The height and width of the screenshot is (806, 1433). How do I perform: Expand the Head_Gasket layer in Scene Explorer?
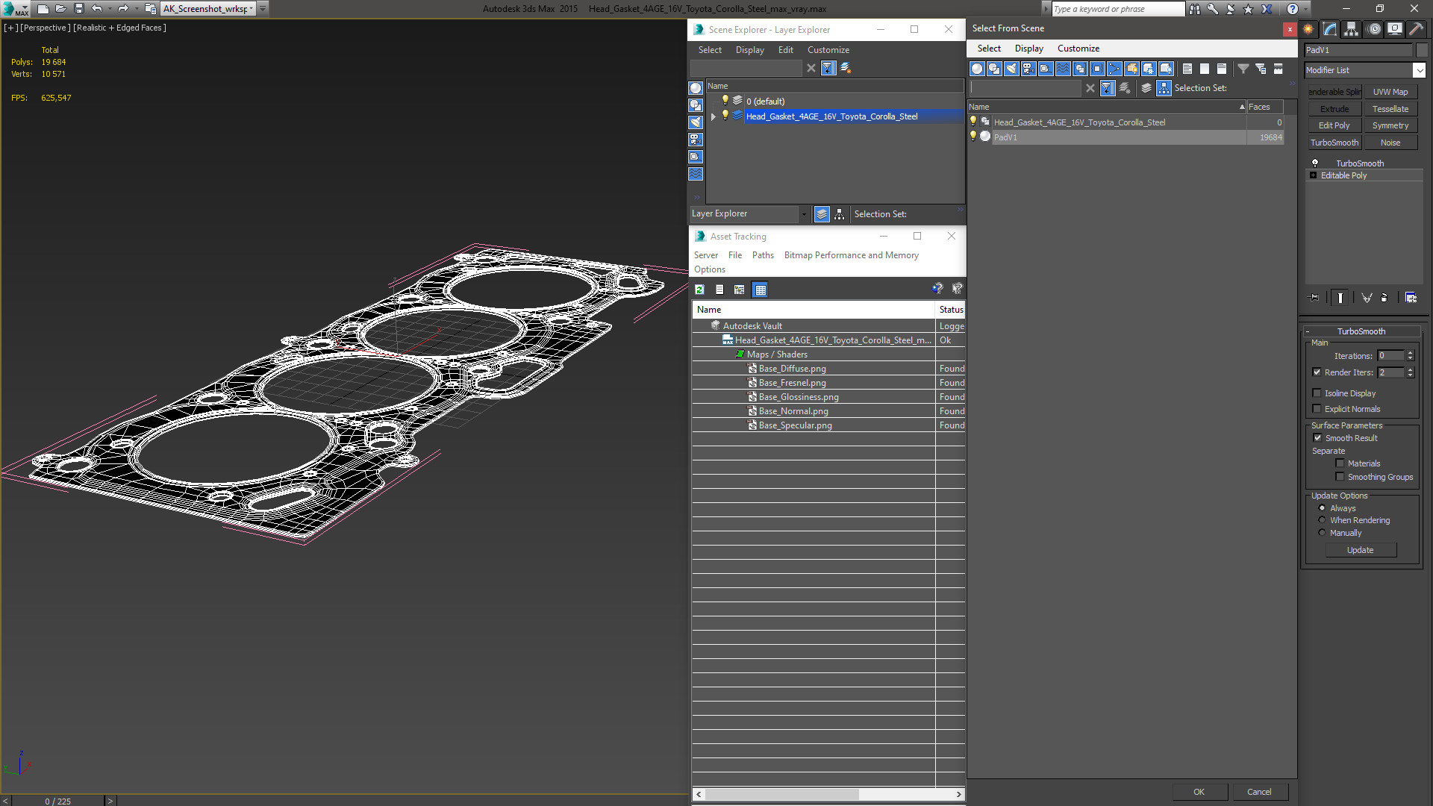714,116
